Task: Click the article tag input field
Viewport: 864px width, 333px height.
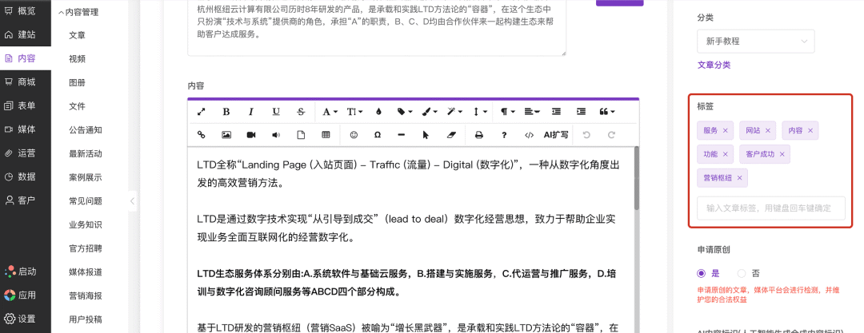Action: (x=771, y=208)
